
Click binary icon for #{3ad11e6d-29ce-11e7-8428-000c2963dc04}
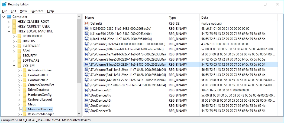click(87, 39)
